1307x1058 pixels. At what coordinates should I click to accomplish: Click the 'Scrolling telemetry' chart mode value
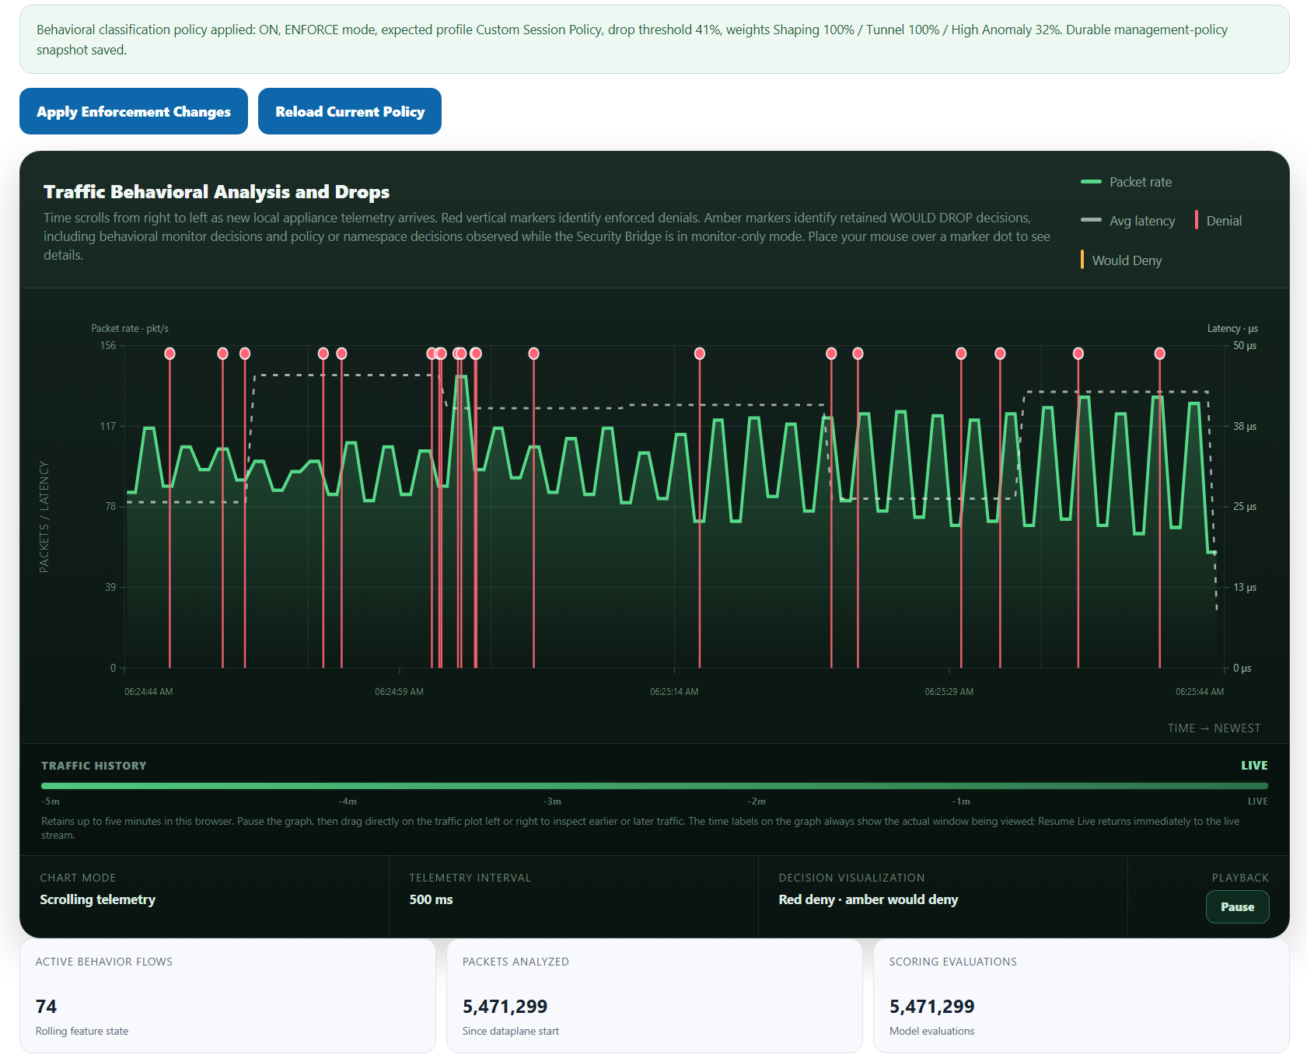[98, 899]
